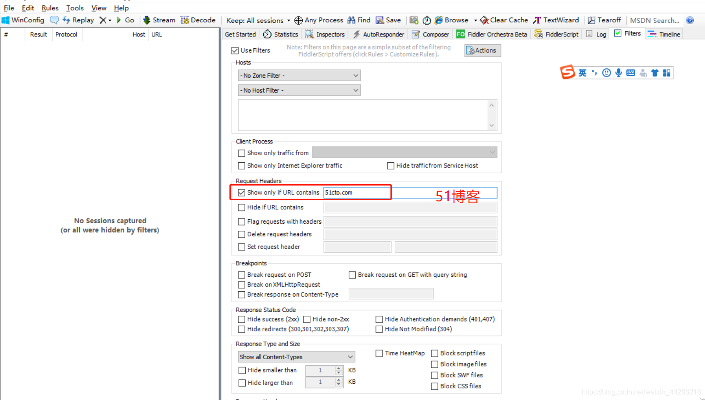This screenshot has height=400, width=705.
Task: Click the comment speech bubble icon
Action: pyautogui.click(x=54, y=20)
